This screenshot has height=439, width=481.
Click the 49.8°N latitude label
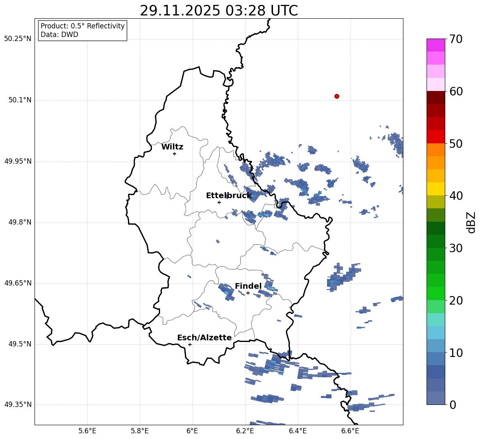point(19,222)
